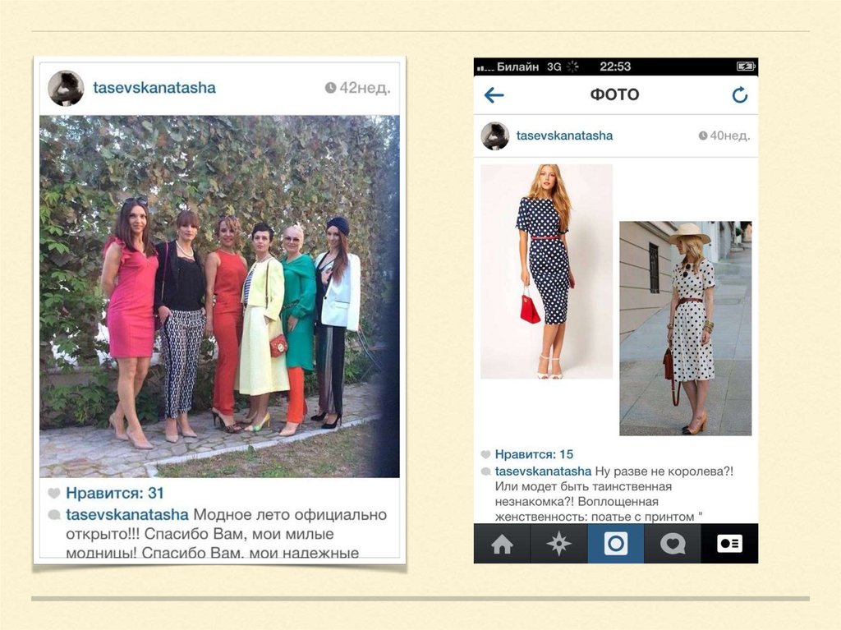Open the Explore star tab in the bottom bar
This screenshot has width=841, height=630.
558,544
